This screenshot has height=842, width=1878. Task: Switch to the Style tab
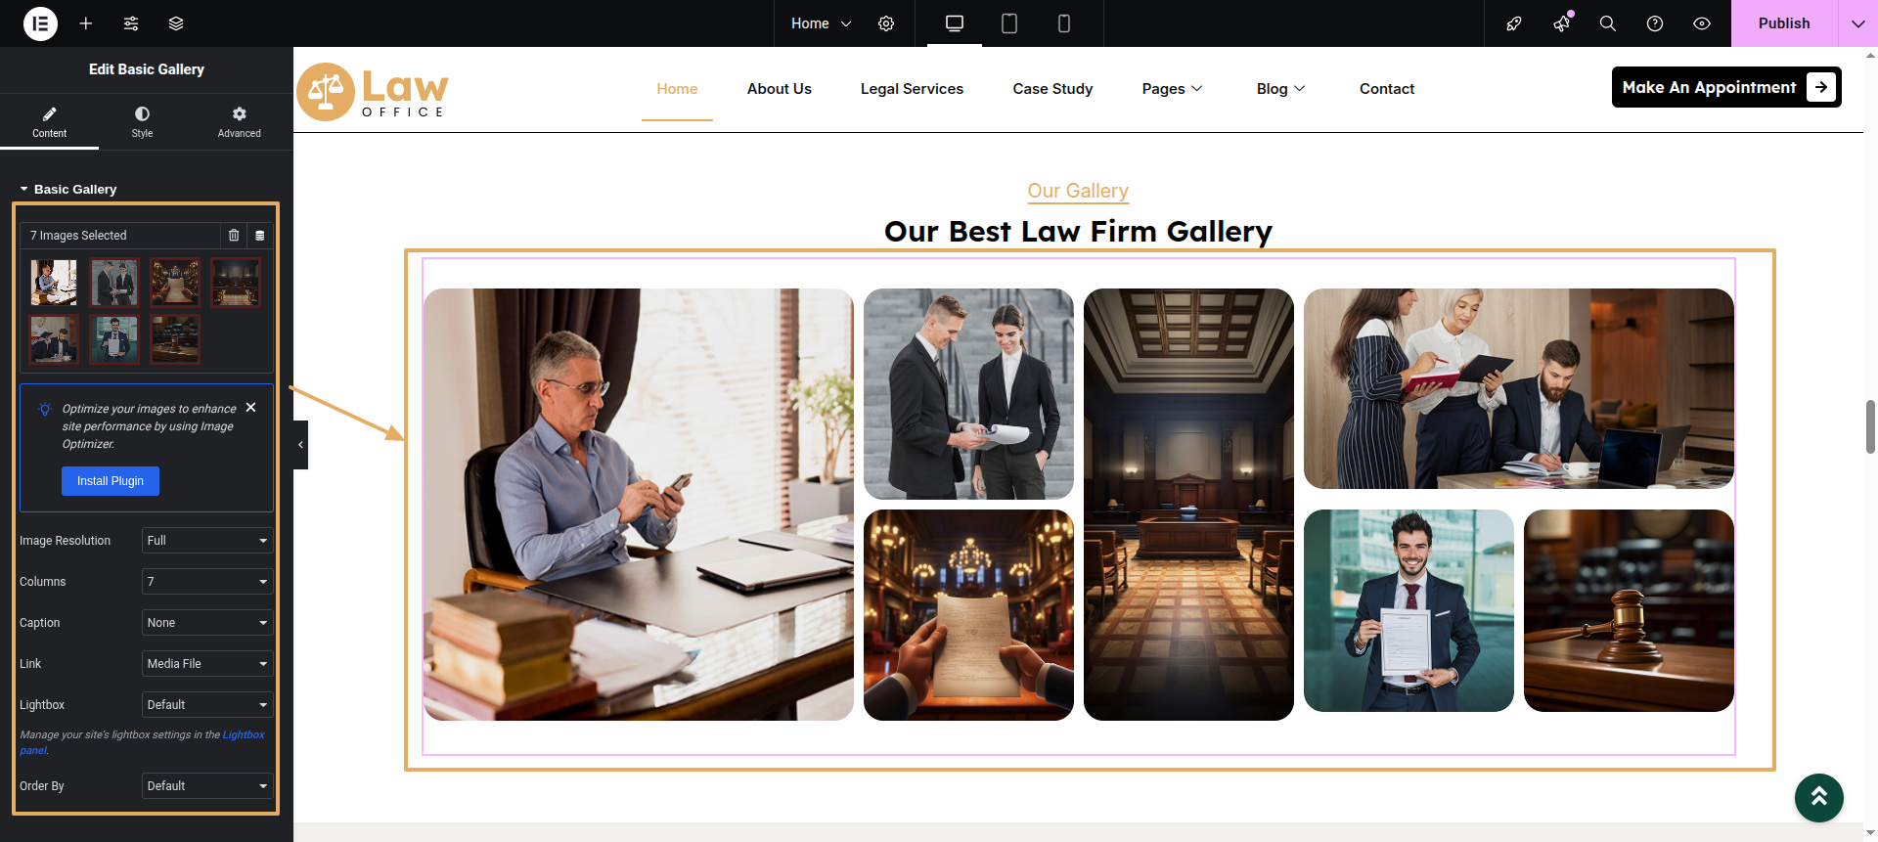point(142,122)
